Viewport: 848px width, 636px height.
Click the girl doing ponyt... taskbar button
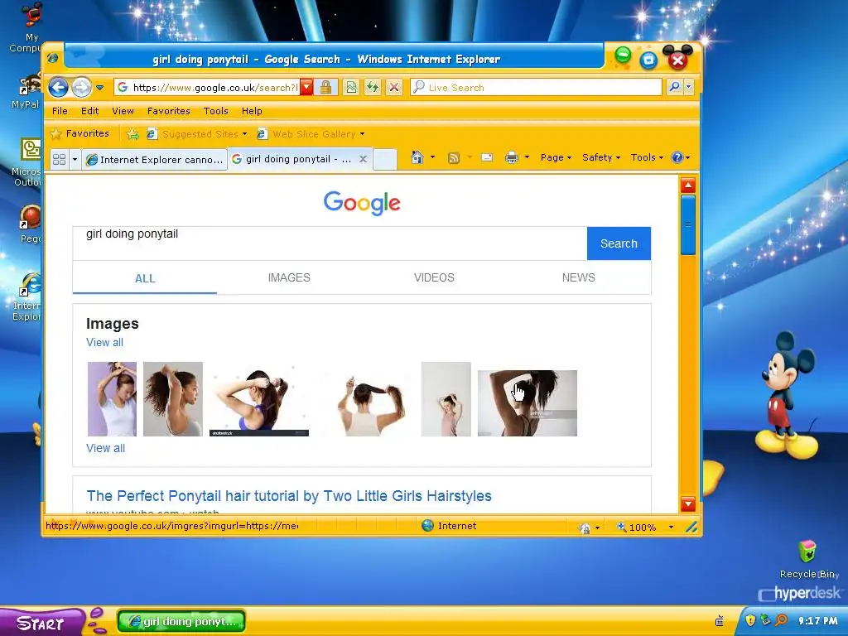tap(181, 621)
